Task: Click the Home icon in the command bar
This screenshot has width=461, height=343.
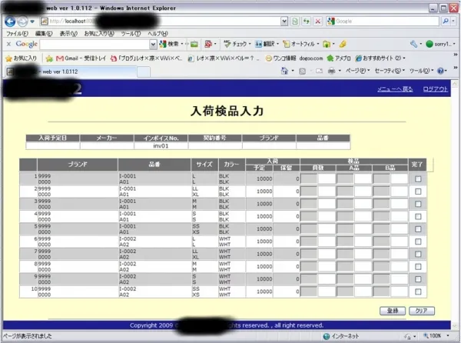Action: pos(284,71)
